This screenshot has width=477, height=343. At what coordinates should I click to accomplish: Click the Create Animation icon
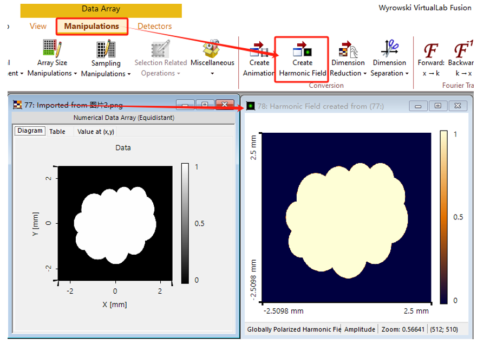(x=259, y=49)
